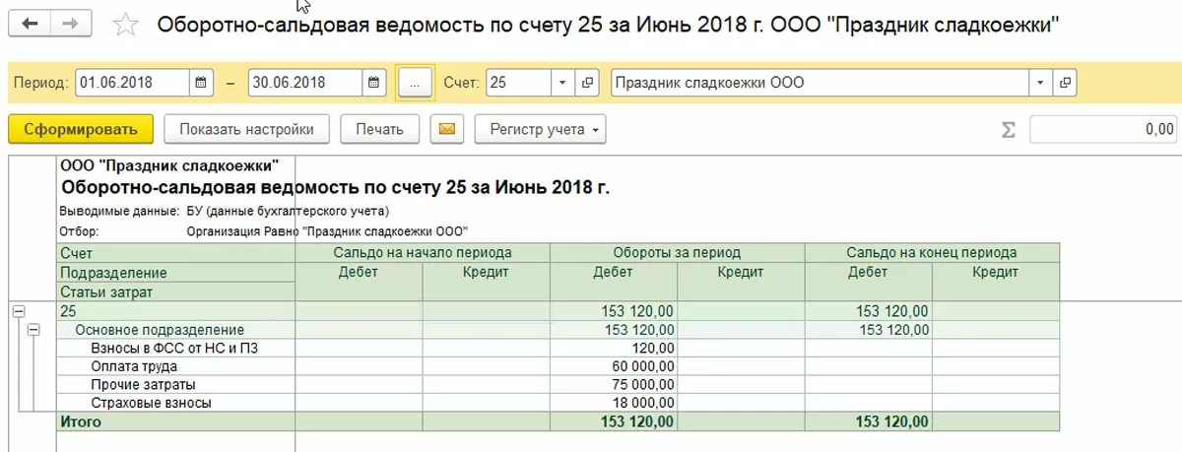Add report to favorites with star icon
This screenshot has height=452, width=1182.
(127, 25)
